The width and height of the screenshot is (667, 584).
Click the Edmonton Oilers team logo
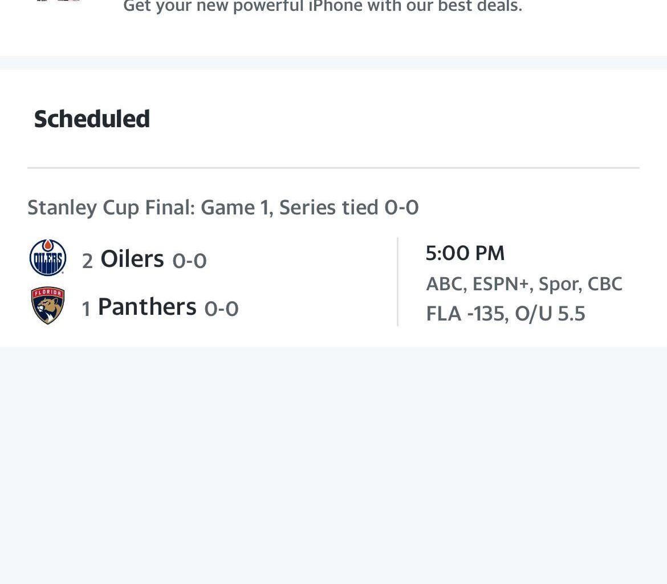tap(48, 257)
